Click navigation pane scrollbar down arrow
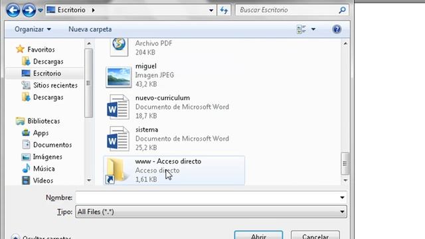 pyautogui.click(x=89, y=180)
